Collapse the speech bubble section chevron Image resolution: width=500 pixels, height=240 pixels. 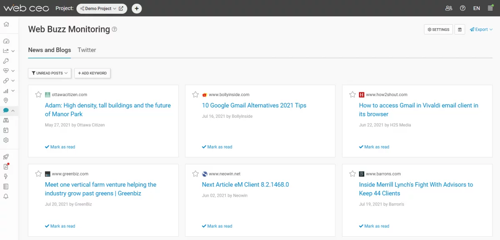pos(13,111)
